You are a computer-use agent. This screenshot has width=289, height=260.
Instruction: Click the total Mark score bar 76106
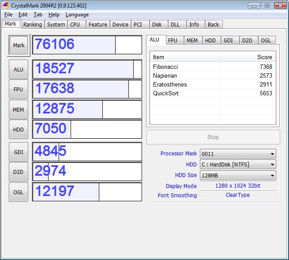coord(87,45)
